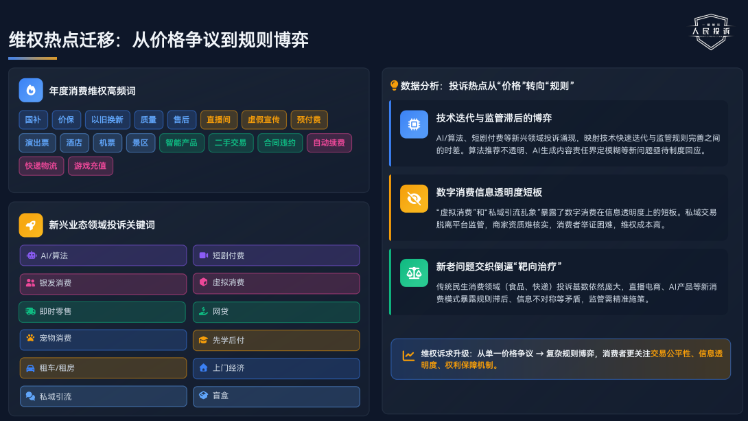
Task: Select the 国补 keyword tag
Action: (x=33, y=120)
